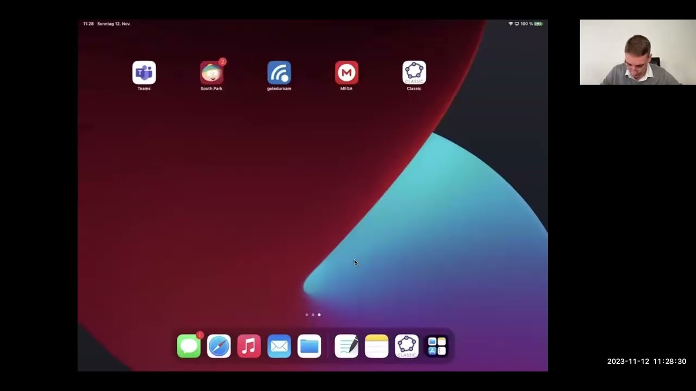This screenshot has height=391, width=696.
Task: Tap the '100 %' battery percentage
Action: point(527,24)
